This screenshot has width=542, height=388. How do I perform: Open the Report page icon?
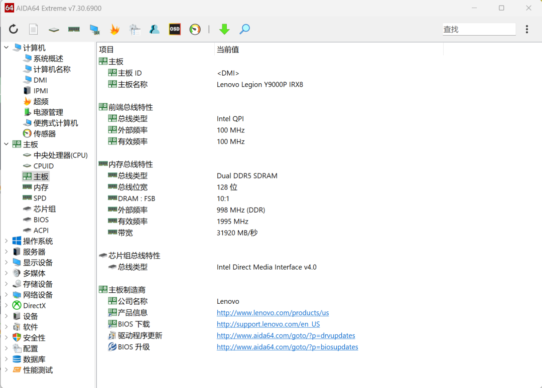[34, 30]
